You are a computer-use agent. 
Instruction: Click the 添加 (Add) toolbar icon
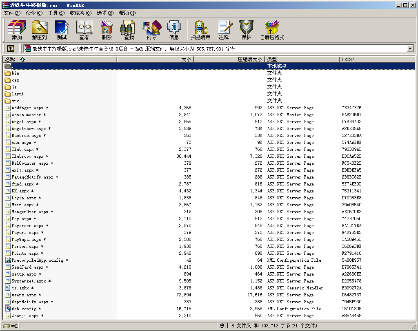[17, 30]
